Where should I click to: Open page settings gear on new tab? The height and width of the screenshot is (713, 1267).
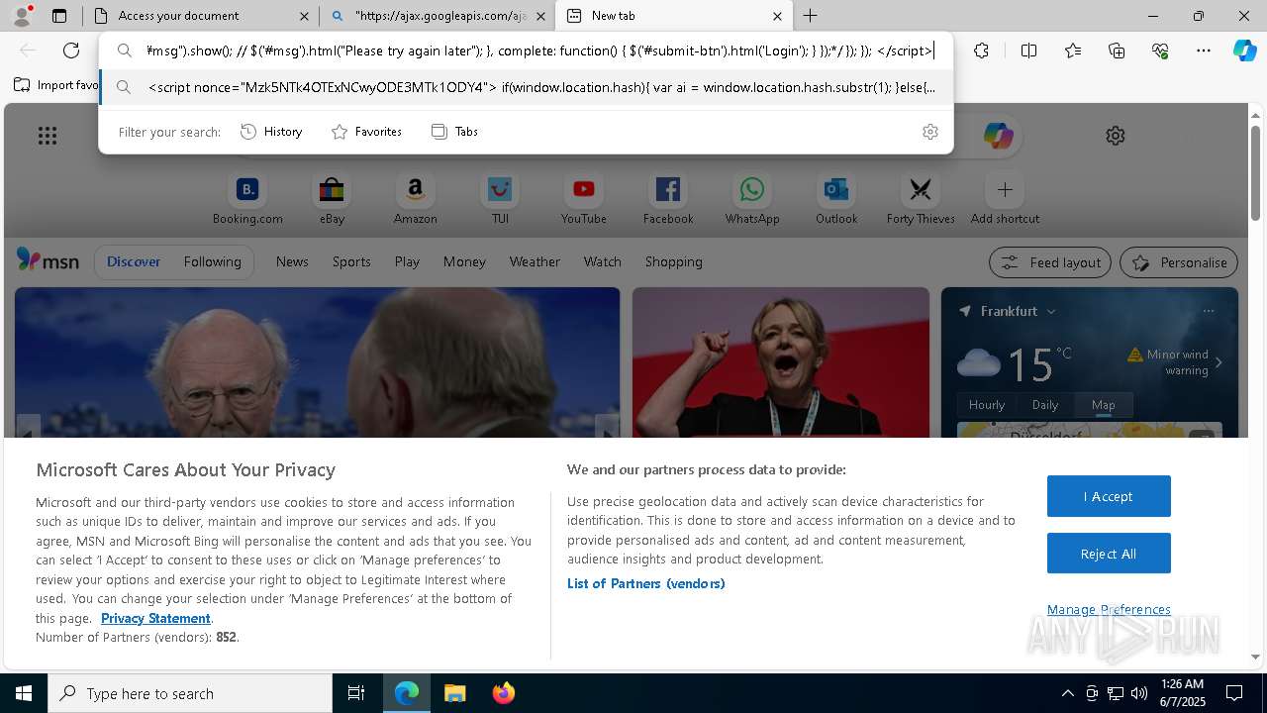point(1116,136)
